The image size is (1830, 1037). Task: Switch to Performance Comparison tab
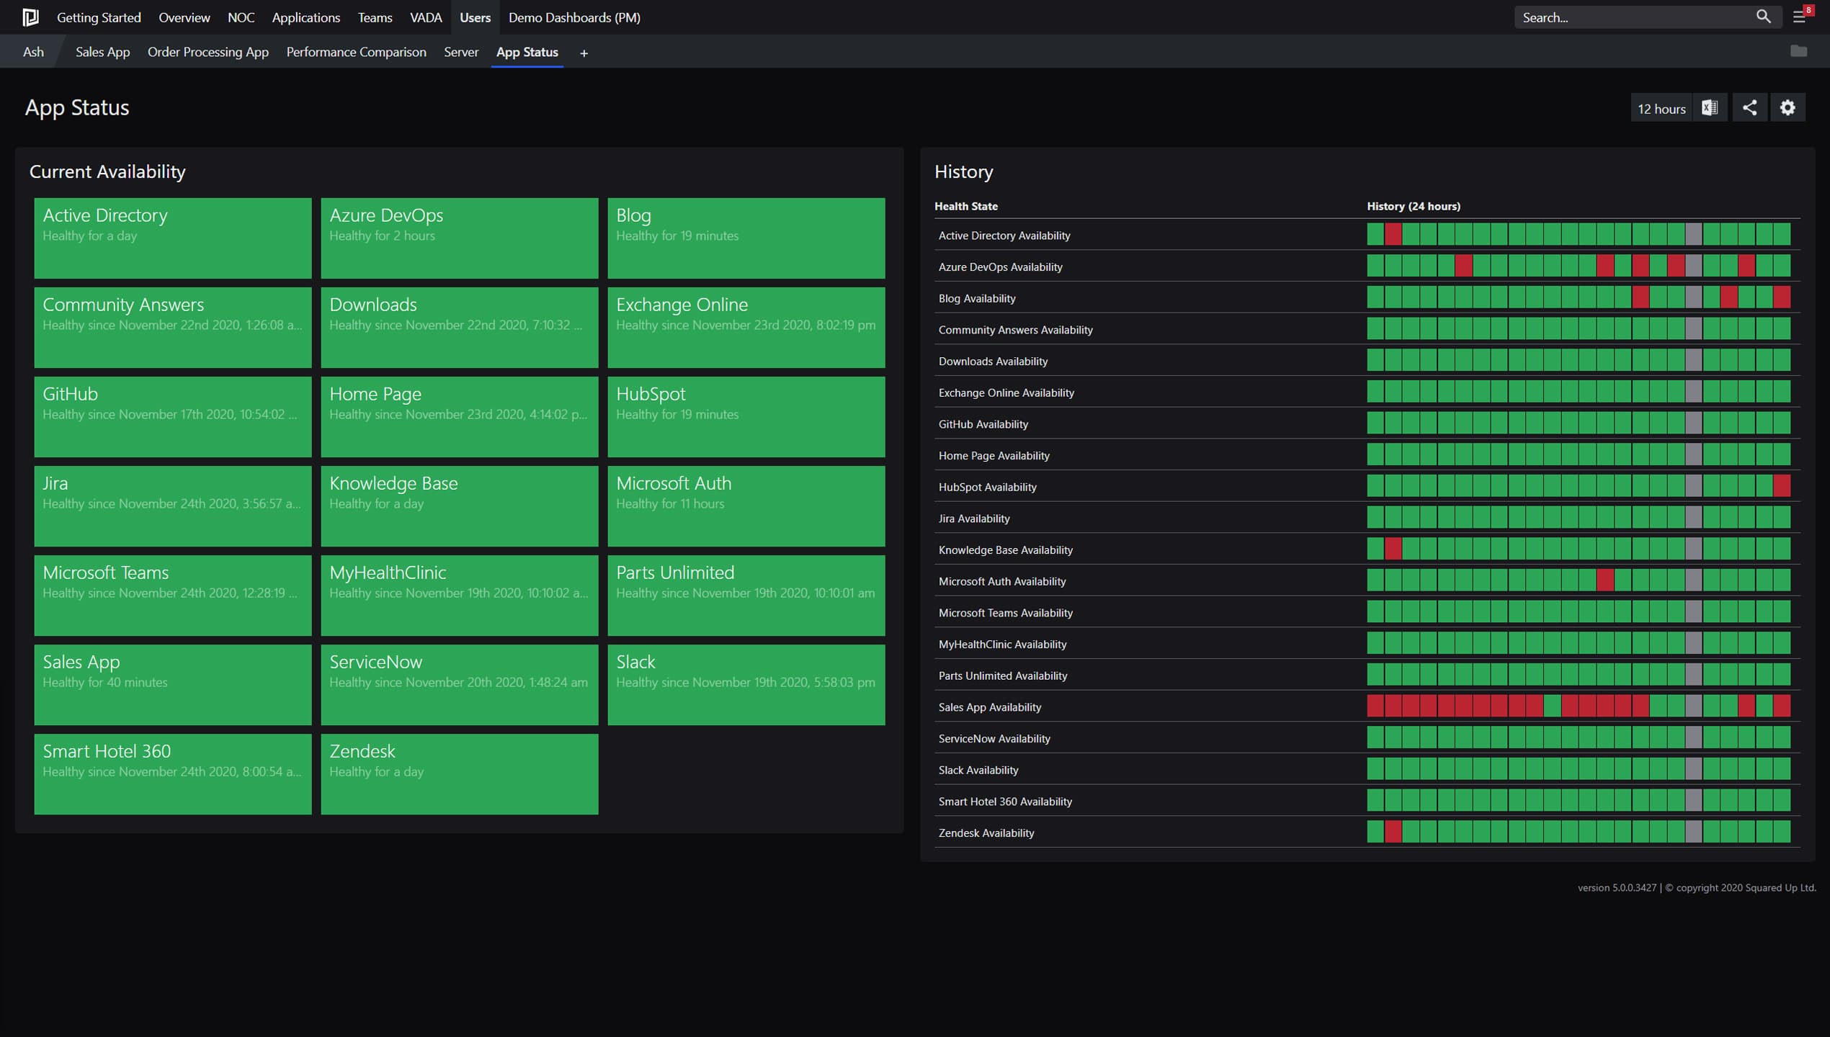[356, 52]
